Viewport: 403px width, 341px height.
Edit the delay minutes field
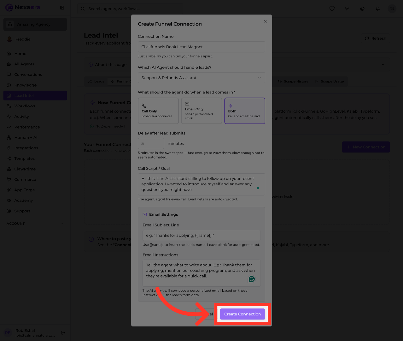point(151,143)
